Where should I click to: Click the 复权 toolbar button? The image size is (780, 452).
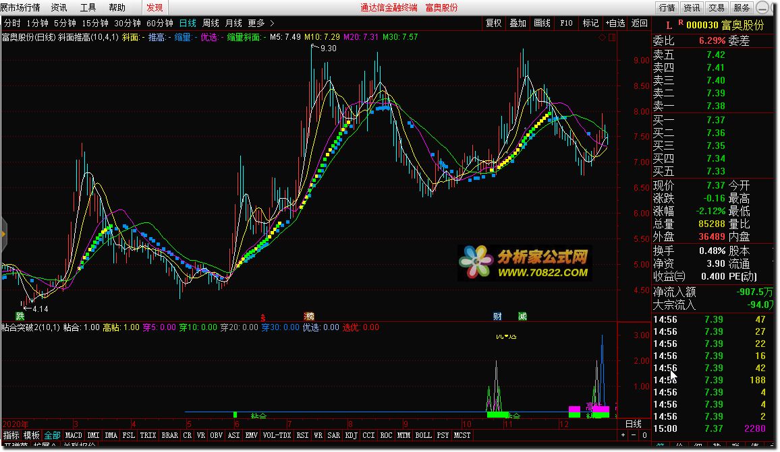(x=493, y=24)
